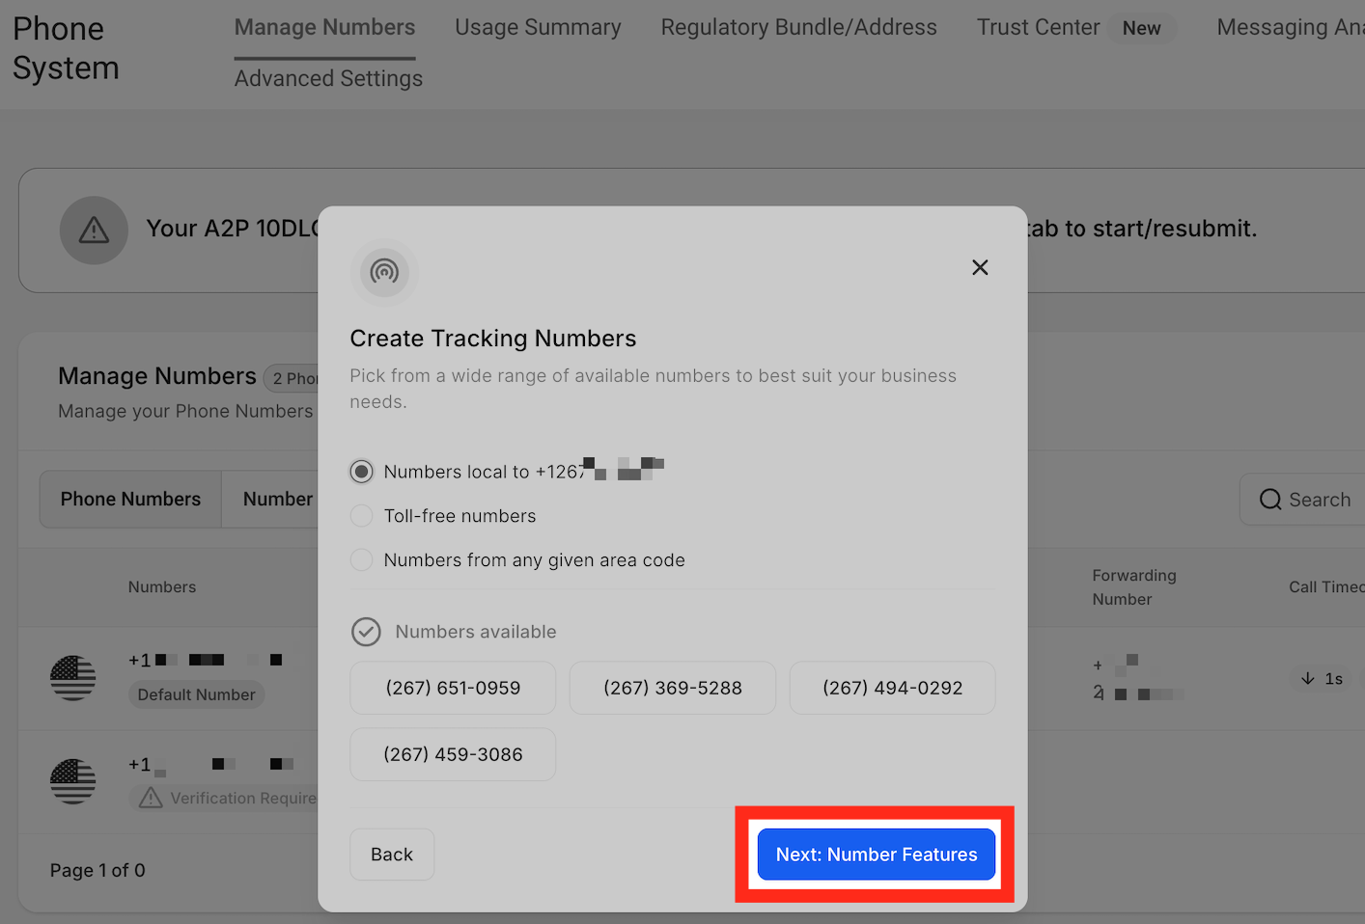1365x924 pixels.
Task: Select phone number (267) 651-0959
Action: (452, 688)
